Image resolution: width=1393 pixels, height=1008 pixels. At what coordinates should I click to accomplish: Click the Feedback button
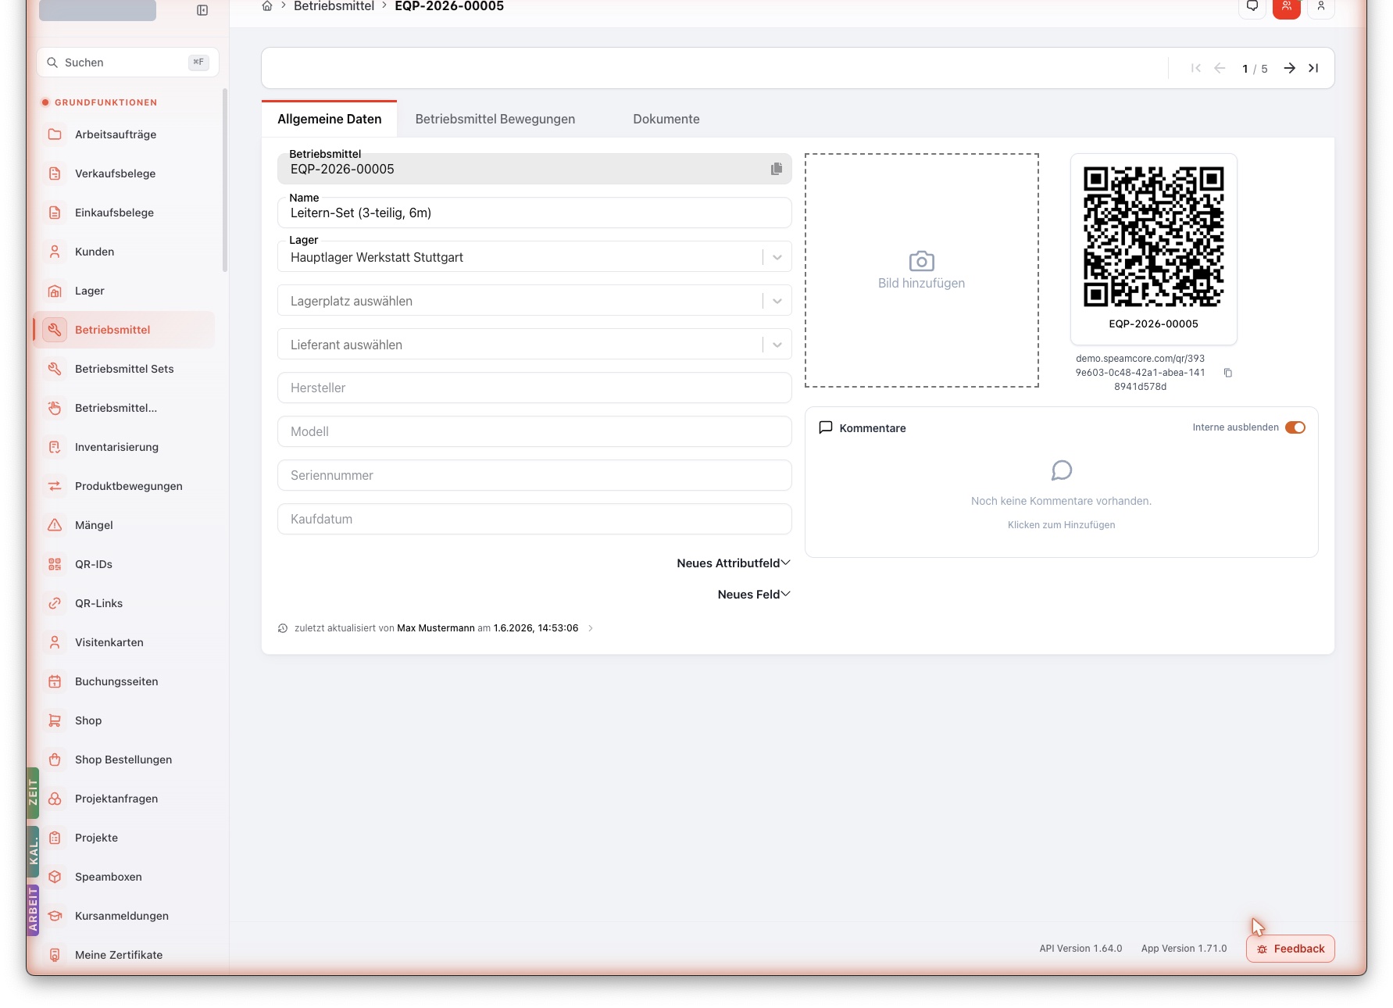point(1291,949)
